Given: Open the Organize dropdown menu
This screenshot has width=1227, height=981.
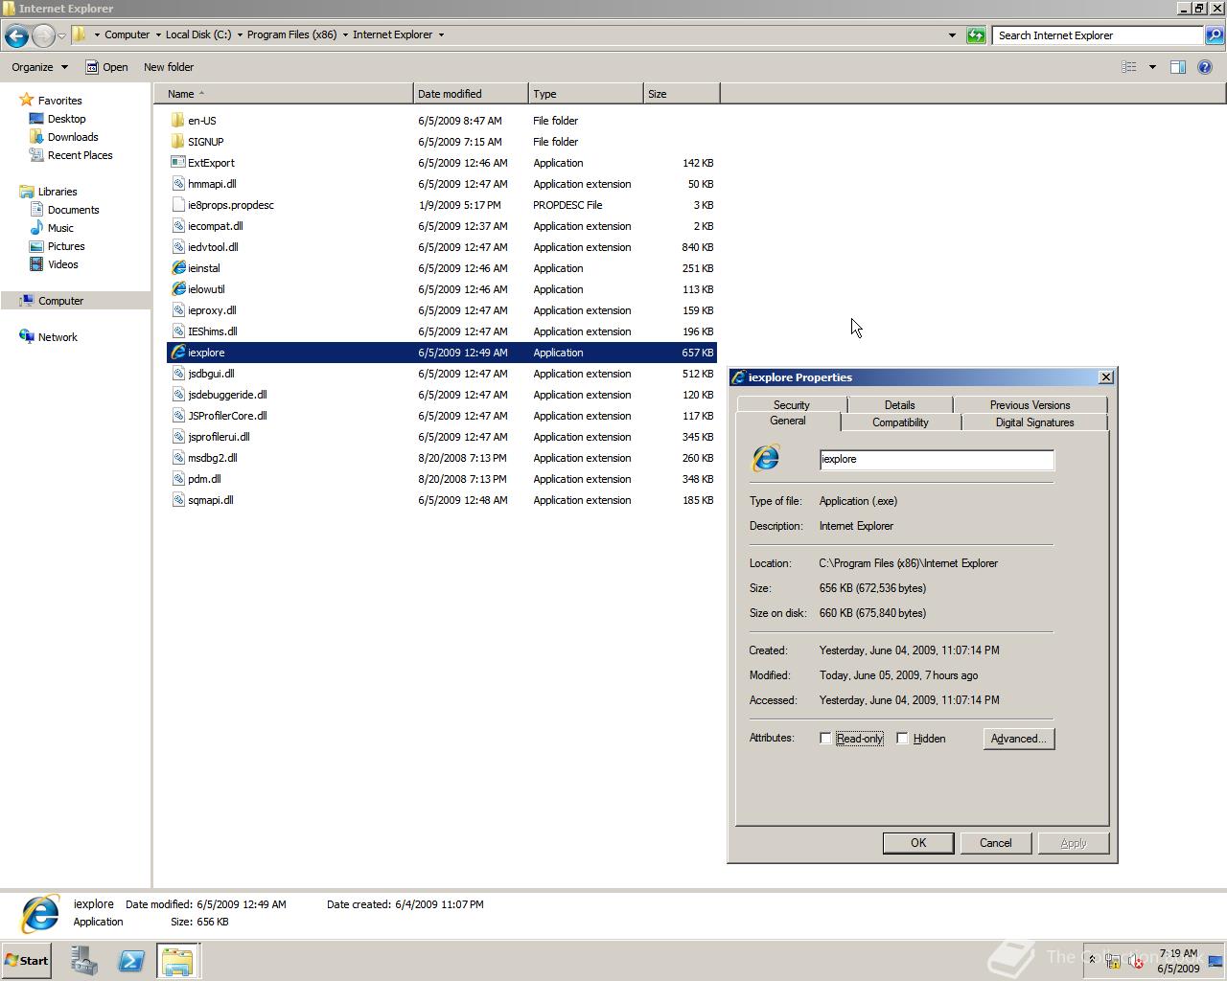Looking at the screenshot, I should (x=39, y=67).
